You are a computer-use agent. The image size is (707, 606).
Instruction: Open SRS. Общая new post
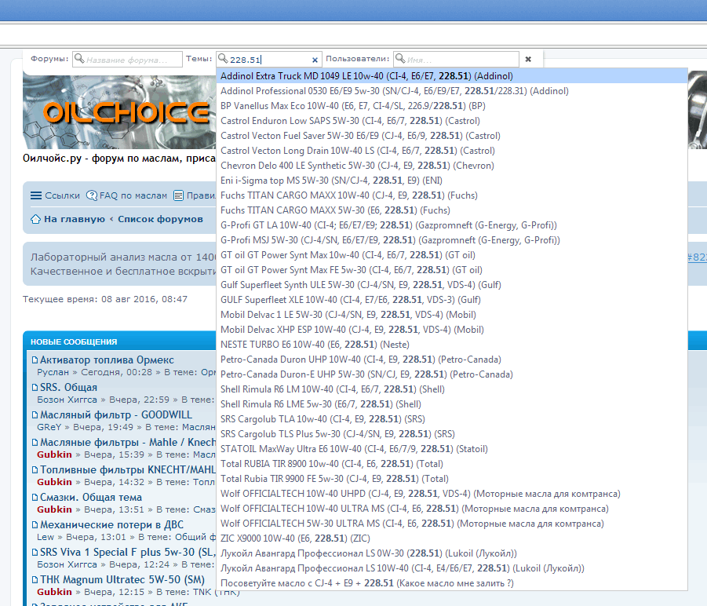[68, 387]
